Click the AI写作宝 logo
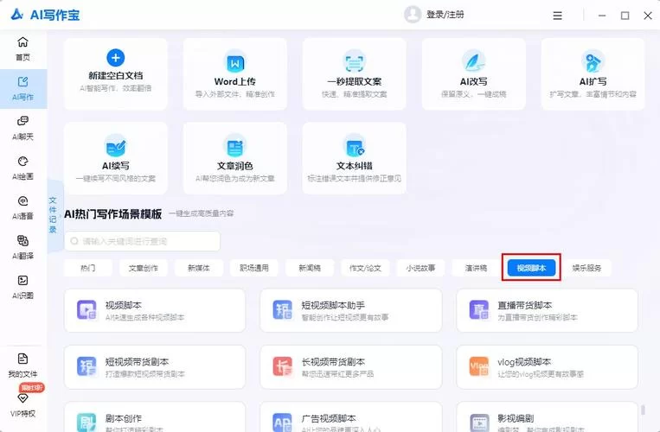The image size is (660, 432). (x=45, y=15)
